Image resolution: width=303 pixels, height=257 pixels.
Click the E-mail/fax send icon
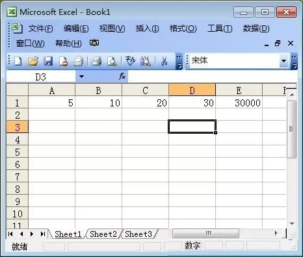coord(78,61)
